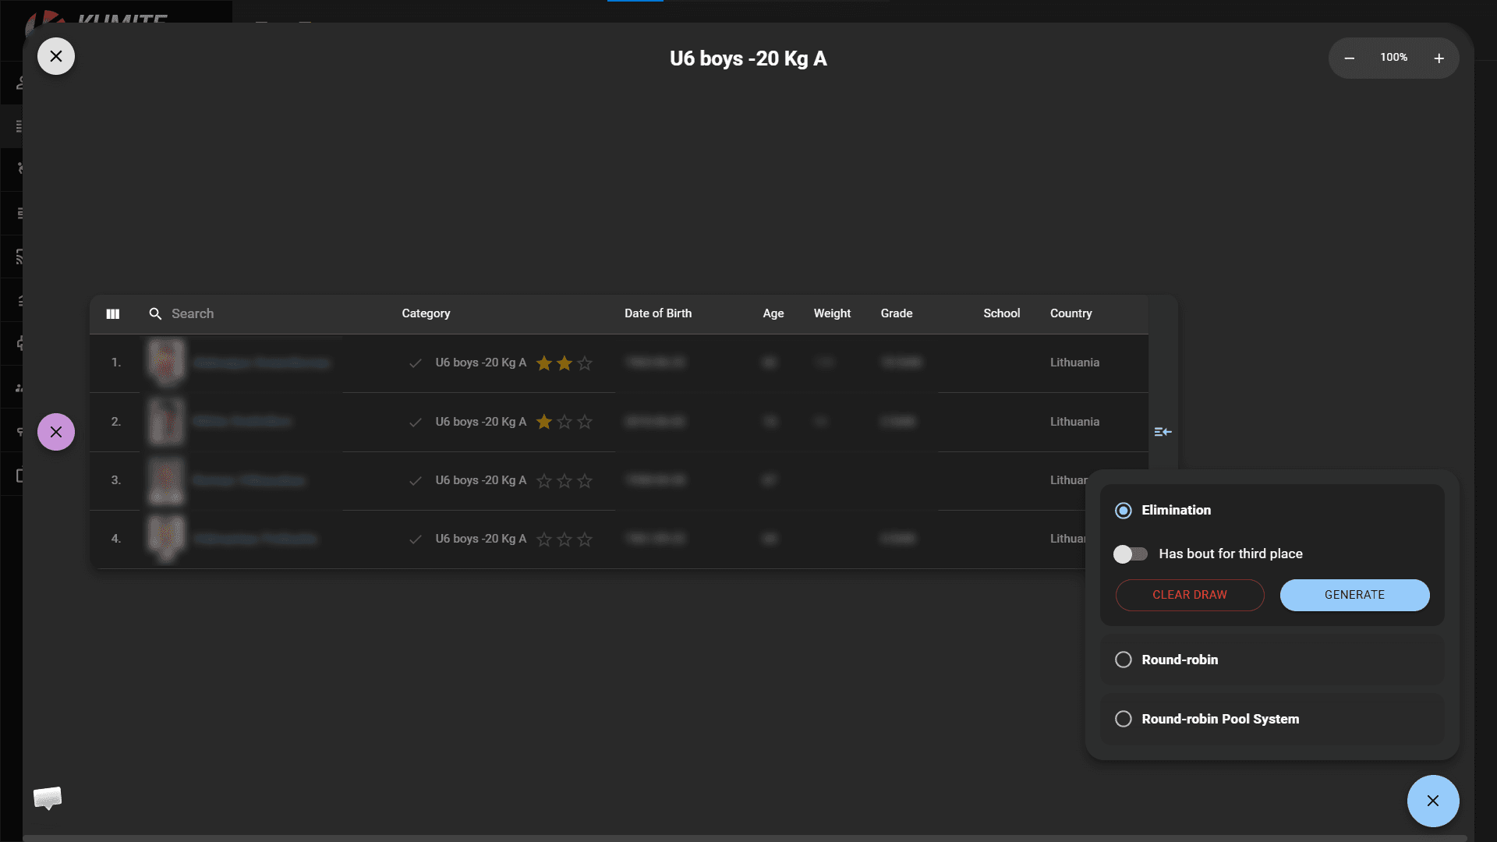Select the Elimination radio option
The height and width of the screenshot is (842, 1497).
(1123, 511)
